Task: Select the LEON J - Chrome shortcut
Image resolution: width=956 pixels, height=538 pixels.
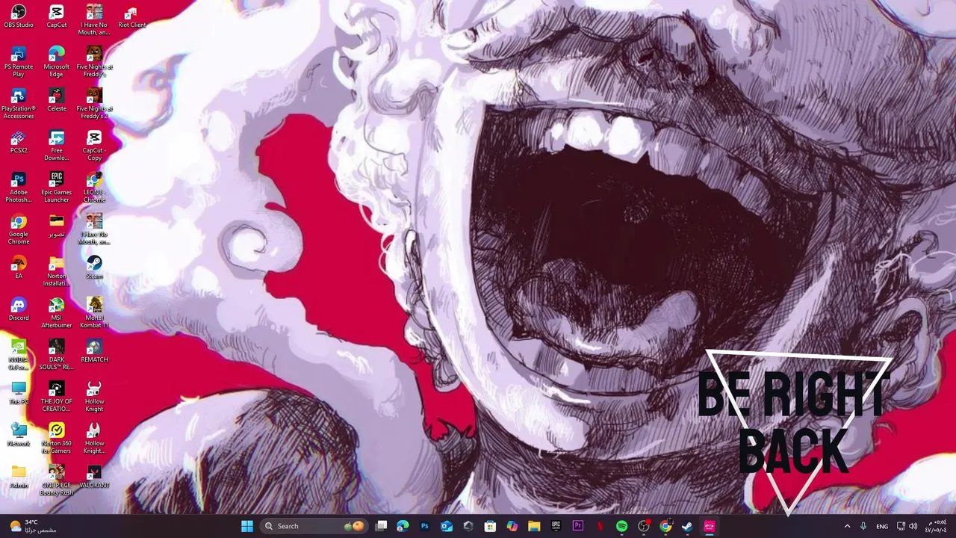Action: [x=94, y=187]
